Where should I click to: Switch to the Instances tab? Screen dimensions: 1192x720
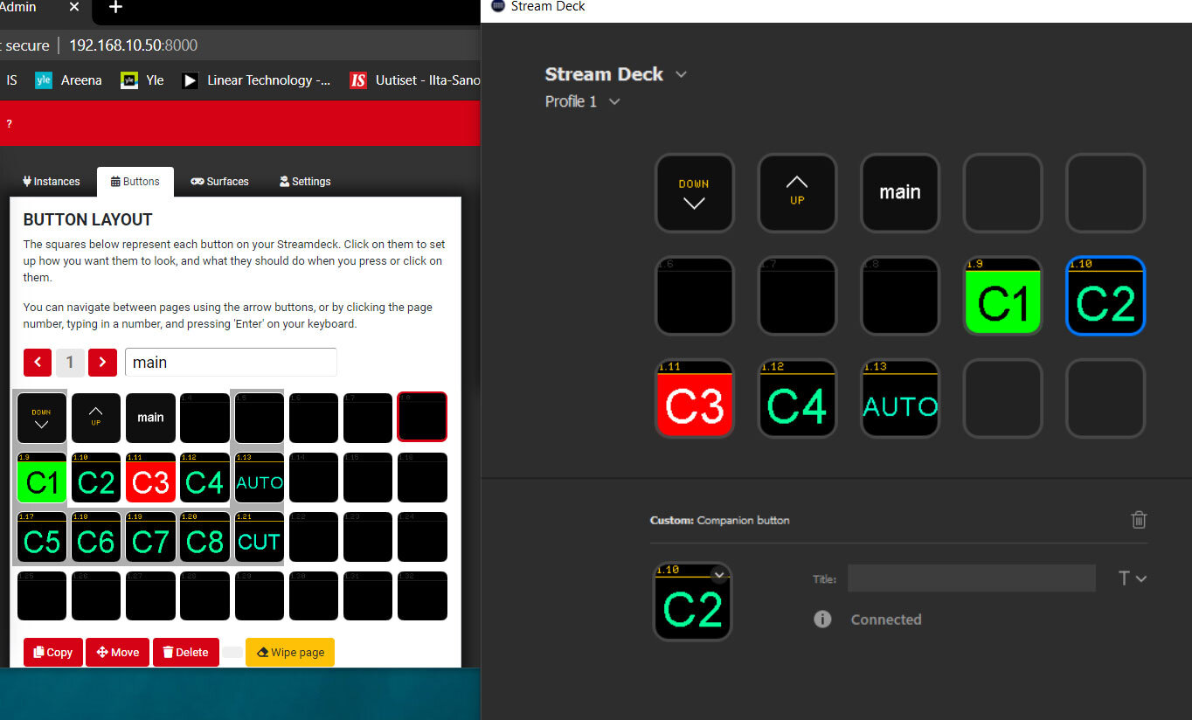click(x=52, y=182)
